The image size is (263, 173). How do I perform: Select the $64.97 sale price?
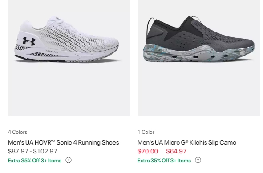pos(176,151)
